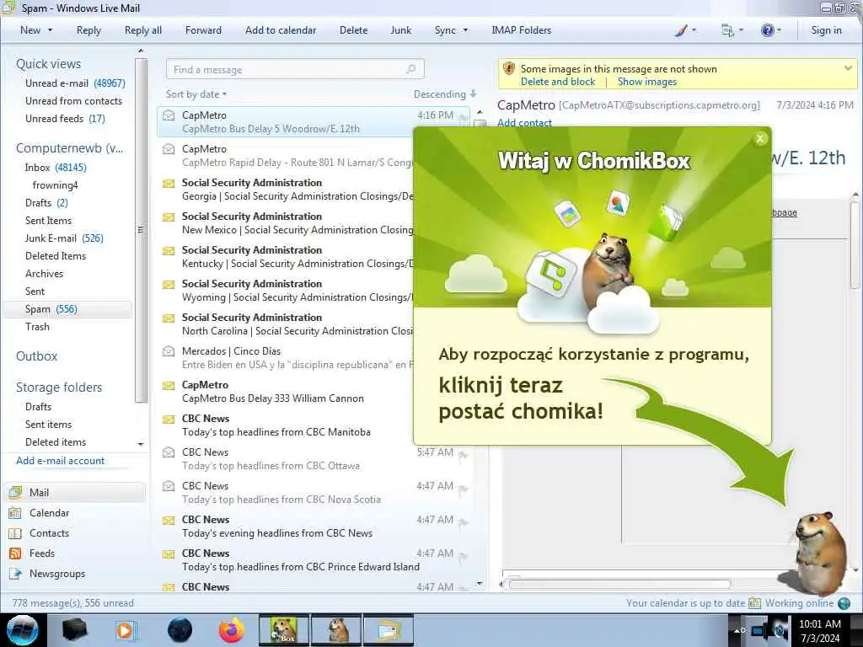Image resolution: width=863 pixels, height=647 pixels.
Task: Launch Firefox from the taskbar
Action: (232, 630)
